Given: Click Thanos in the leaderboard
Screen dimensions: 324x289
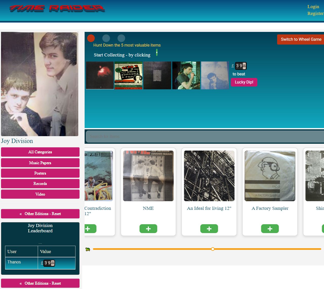Looking at the screenshot, I should (x=14, y=262).
